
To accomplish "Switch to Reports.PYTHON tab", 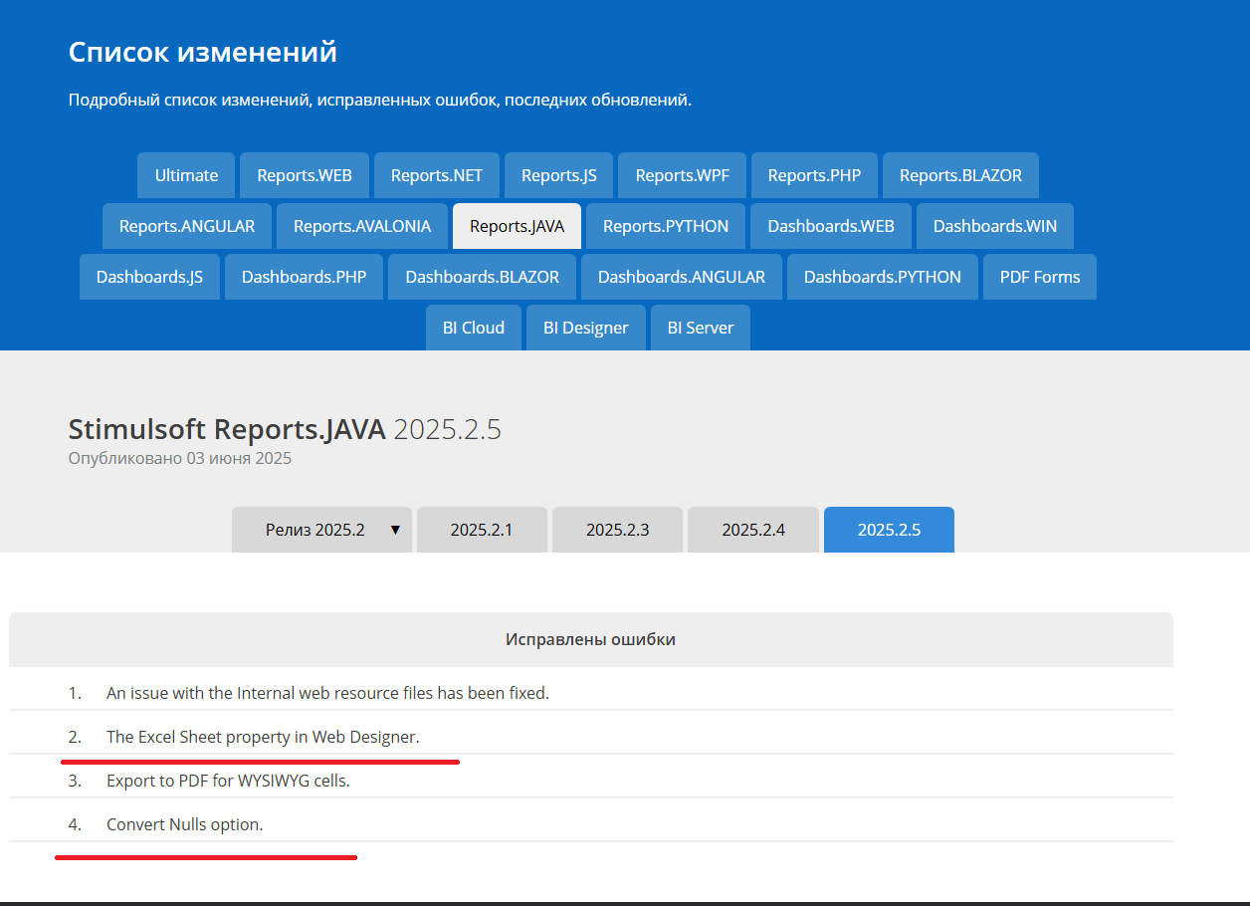I will tap(666, 226).
